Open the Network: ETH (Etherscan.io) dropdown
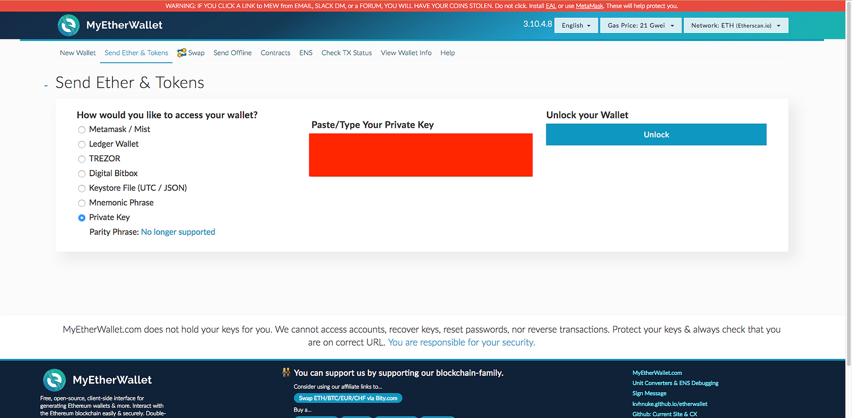Viewport: 852px width, 418px height. point(736,26)
